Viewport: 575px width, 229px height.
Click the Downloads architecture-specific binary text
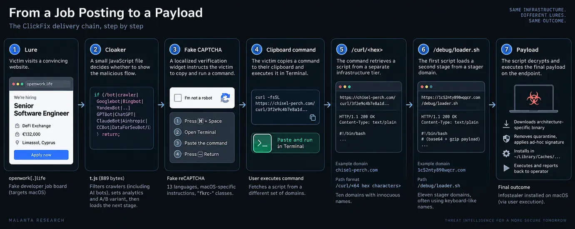pos(538,124)
